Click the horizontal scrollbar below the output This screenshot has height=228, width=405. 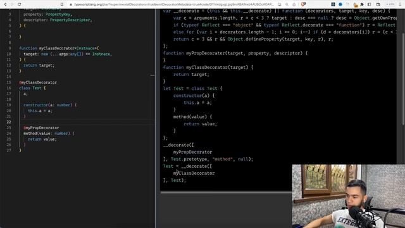[227, 192]
